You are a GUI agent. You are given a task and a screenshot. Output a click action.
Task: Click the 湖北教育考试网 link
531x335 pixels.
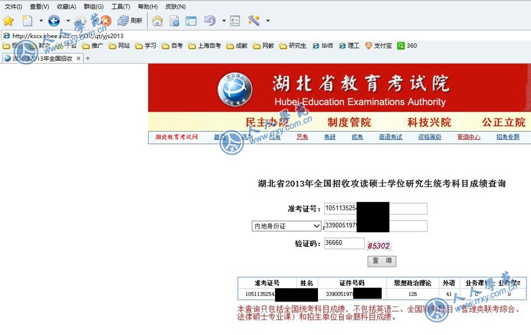(x=177, y=137)
